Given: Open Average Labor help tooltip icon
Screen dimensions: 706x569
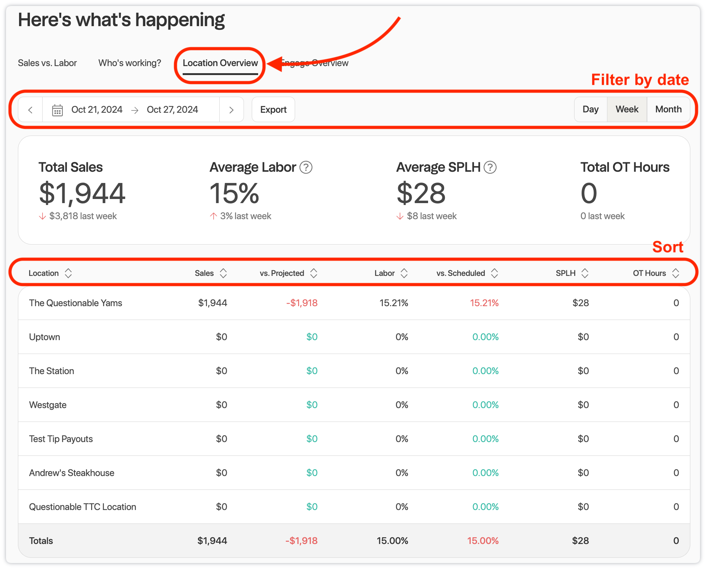Looking at the screenshot, I should (x=306, y=167).
